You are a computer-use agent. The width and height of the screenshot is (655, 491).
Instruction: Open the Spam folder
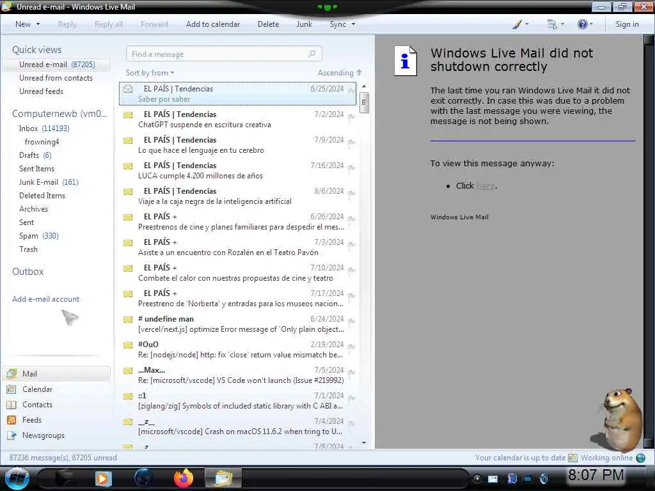(39, 236)
